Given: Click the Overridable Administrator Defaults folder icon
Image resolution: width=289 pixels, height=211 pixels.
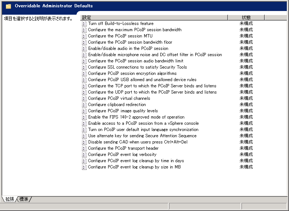Looking at the screenshot, I should 8,6.
